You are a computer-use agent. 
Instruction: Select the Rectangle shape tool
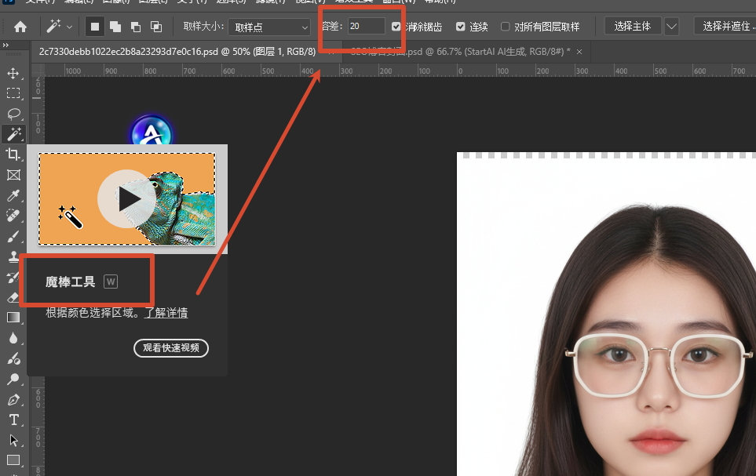click(x=13, y=460)
